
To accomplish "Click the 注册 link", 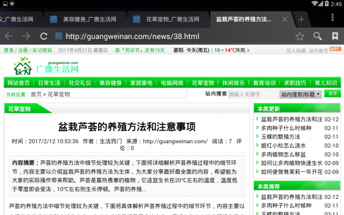I will [x=23, y=50].
